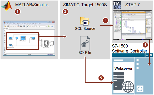Select the ModelPID tab in Simulink
The width and height of the screenshot is (154, 95).
coord(6,29)
